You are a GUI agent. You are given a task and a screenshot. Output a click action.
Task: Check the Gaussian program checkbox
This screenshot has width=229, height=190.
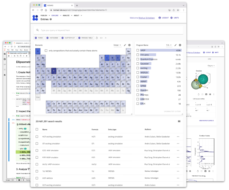(x=138, y=64)
